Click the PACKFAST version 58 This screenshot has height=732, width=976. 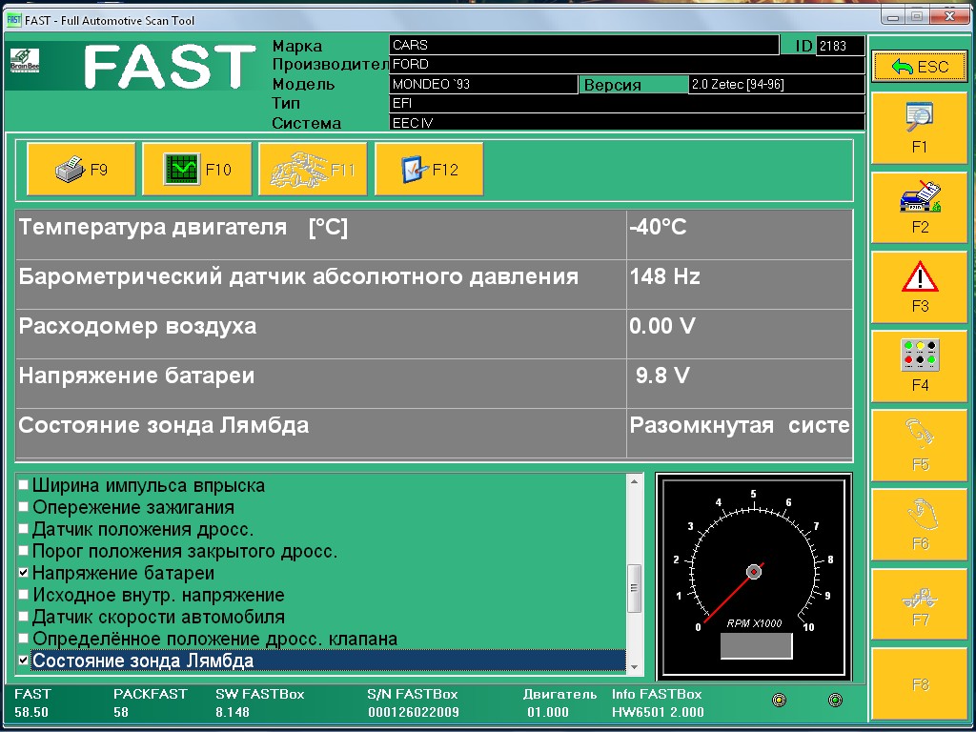(x=121, y=712)
